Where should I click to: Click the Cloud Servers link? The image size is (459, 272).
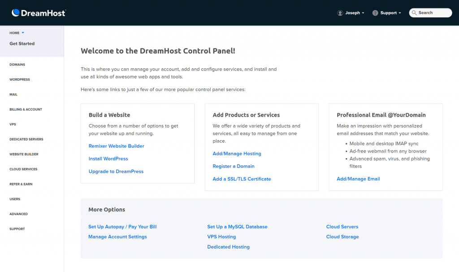click(342, 227)
